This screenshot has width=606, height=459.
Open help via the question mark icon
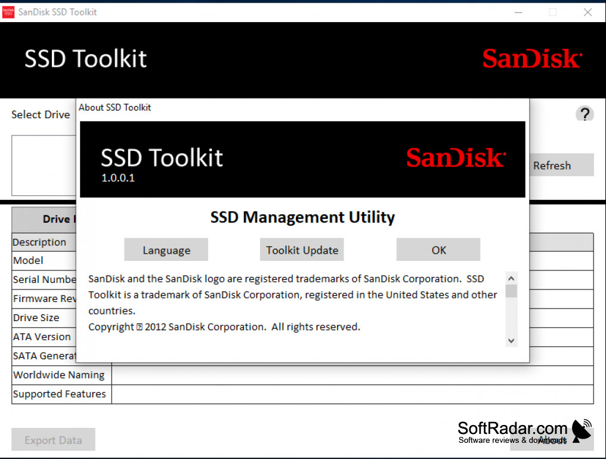[x=585, y=114]
